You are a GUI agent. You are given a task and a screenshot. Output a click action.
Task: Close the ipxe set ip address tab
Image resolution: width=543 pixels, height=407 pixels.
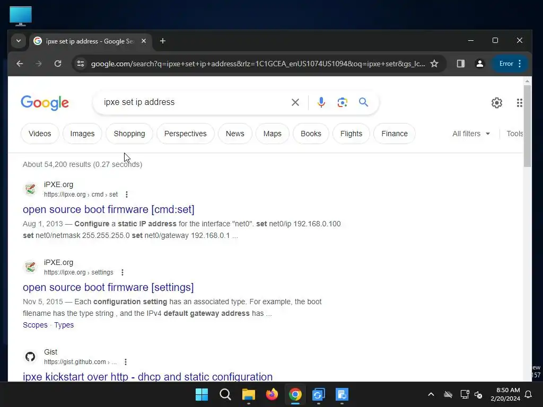[144, 41]
